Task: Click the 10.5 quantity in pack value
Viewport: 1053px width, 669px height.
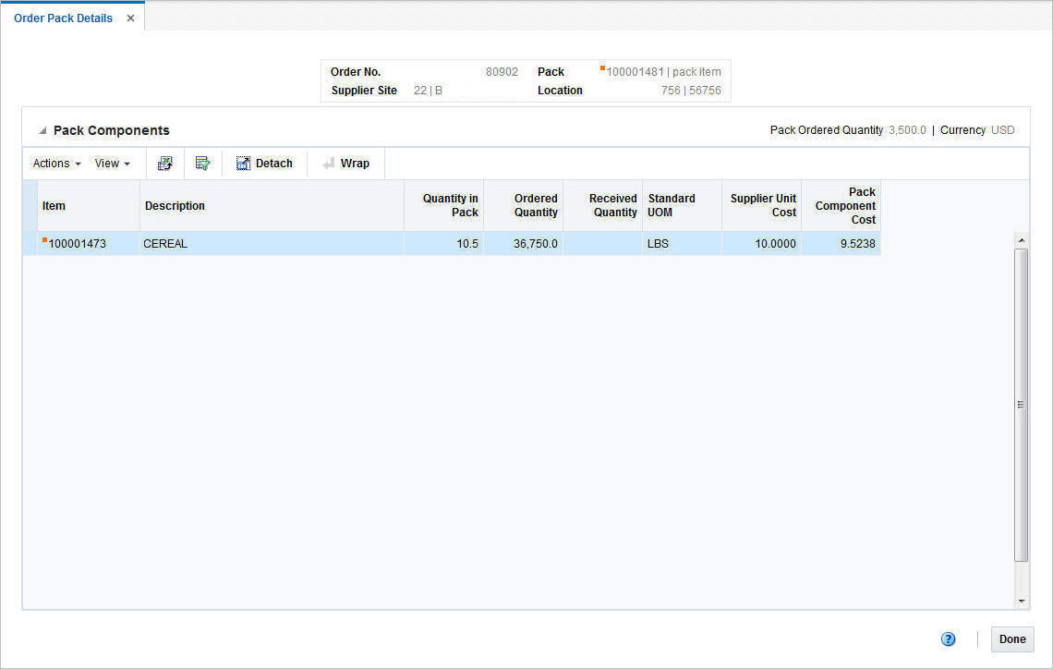Action: (467, 244)
